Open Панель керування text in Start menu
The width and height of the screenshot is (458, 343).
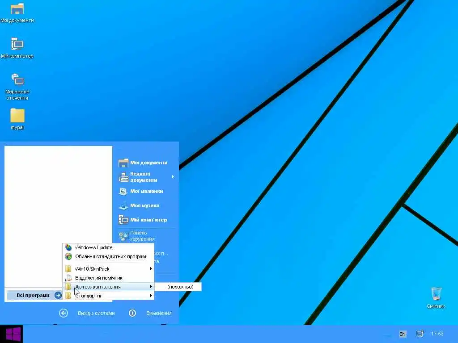point(142,236)
